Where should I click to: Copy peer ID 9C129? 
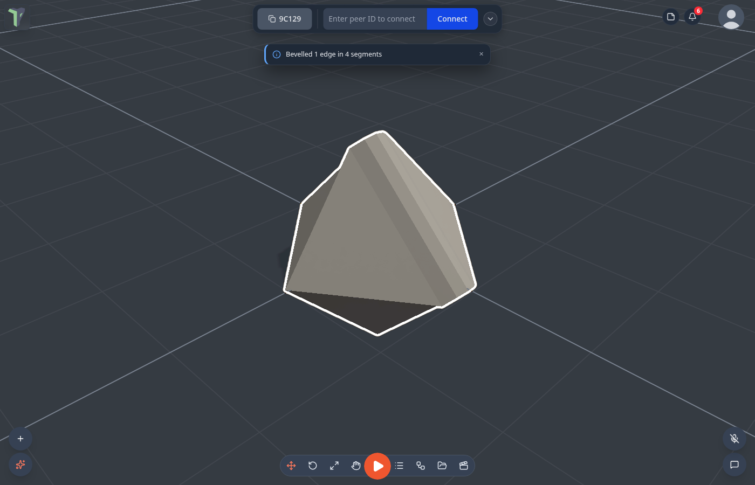click(x=285, y=19)
